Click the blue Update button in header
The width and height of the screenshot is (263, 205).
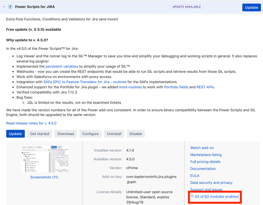pos(251,8)
